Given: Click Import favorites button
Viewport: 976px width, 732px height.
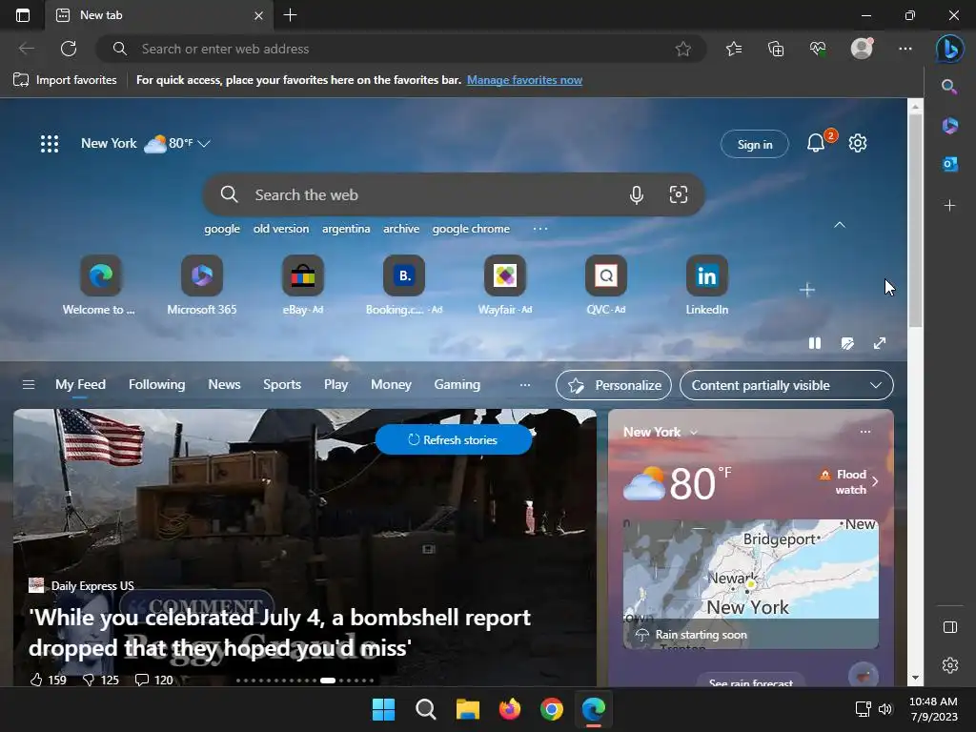Looking at the screenshot, I should point(66,80).
